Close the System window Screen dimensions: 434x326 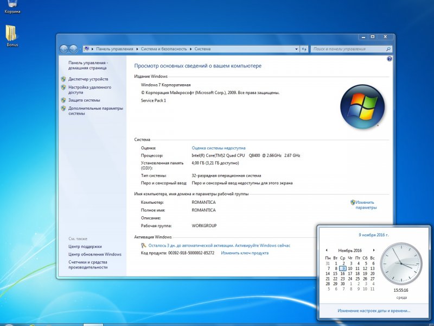pos(385,37)
